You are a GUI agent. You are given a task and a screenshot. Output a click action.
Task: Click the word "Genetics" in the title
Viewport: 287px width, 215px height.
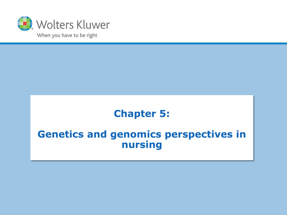click(x=61, y=134)
